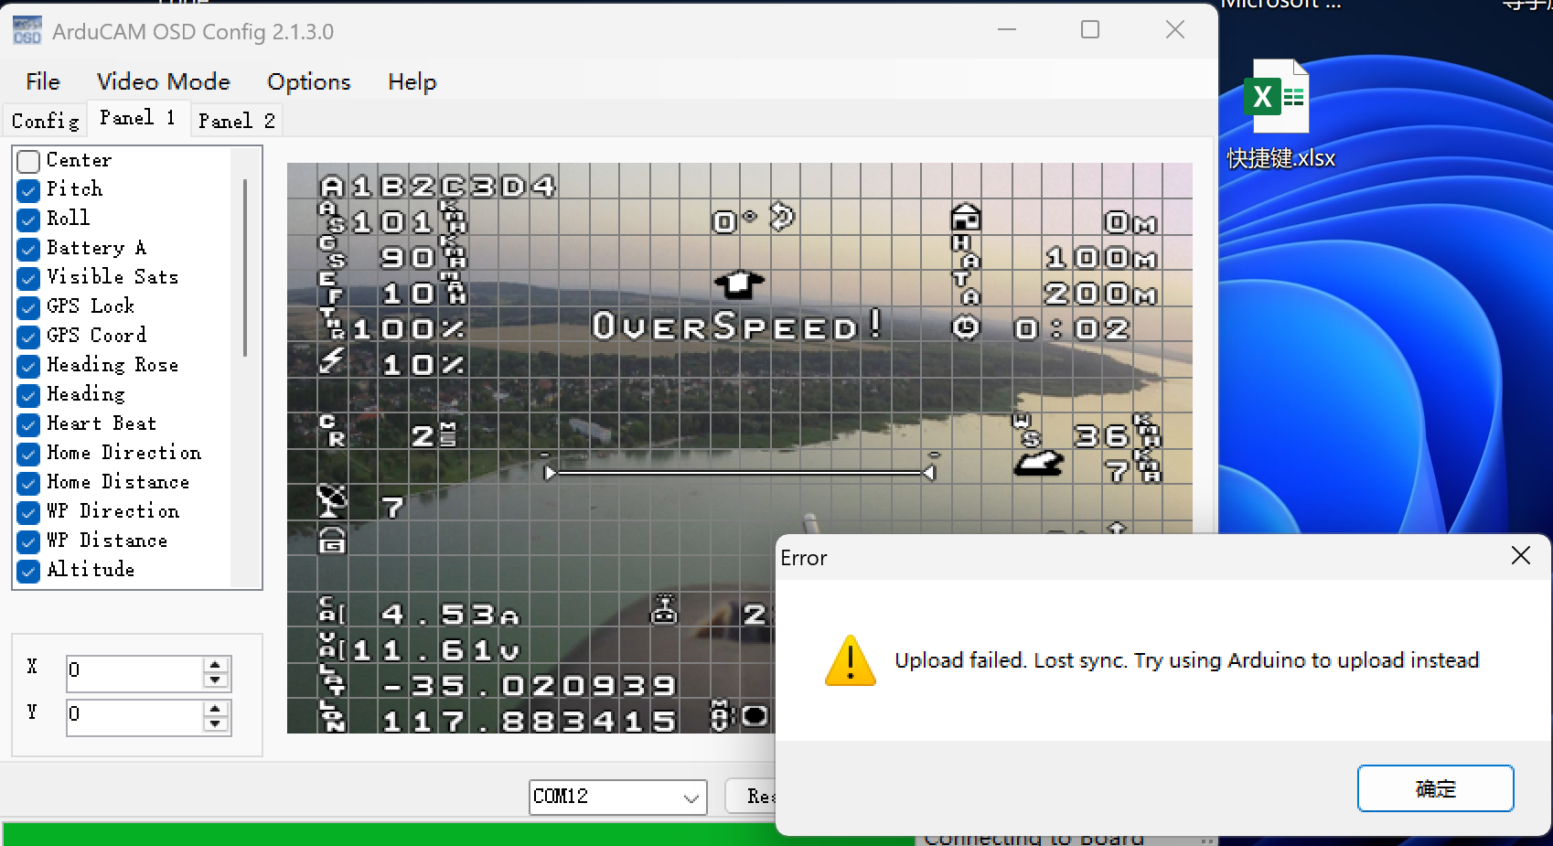
Task: Click the battery voltage 11.61v in preview
Action: point(436,650)
